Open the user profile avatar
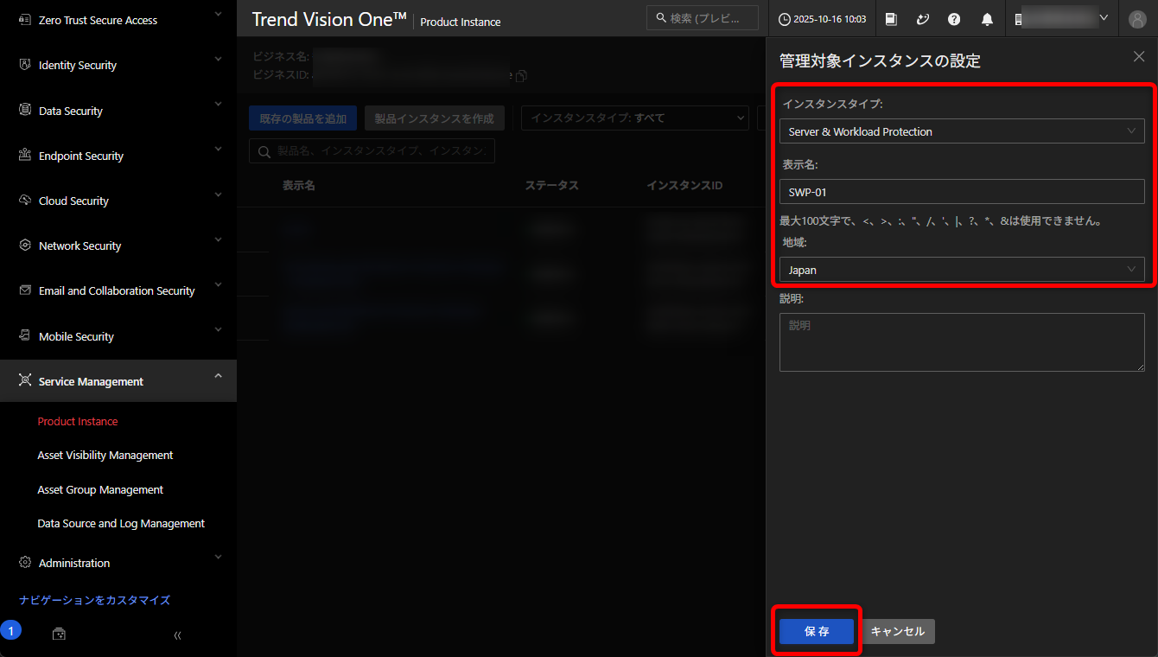1158x657 pixels. (1137, 19)
